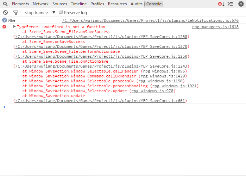Toggle the console drawer icon
This screenshot has width=246, height=176.
[230, 4]
